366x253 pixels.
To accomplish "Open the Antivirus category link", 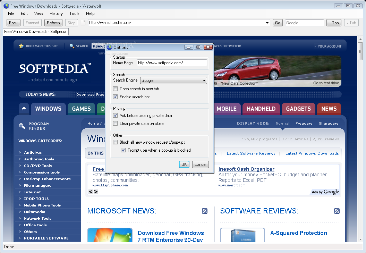I will pyautogui.click(x=33, y=152).
